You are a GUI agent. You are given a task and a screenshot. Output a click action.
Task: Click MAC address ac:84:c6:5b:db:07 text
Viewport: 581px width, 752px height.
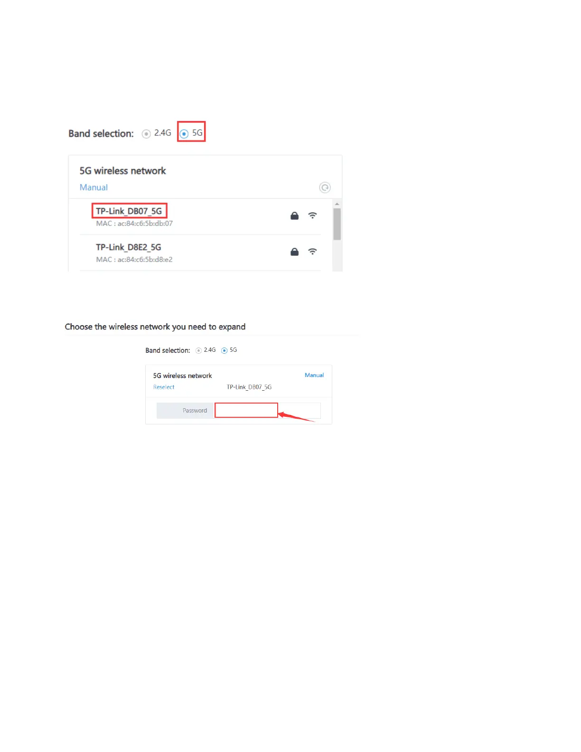[134, 224]
